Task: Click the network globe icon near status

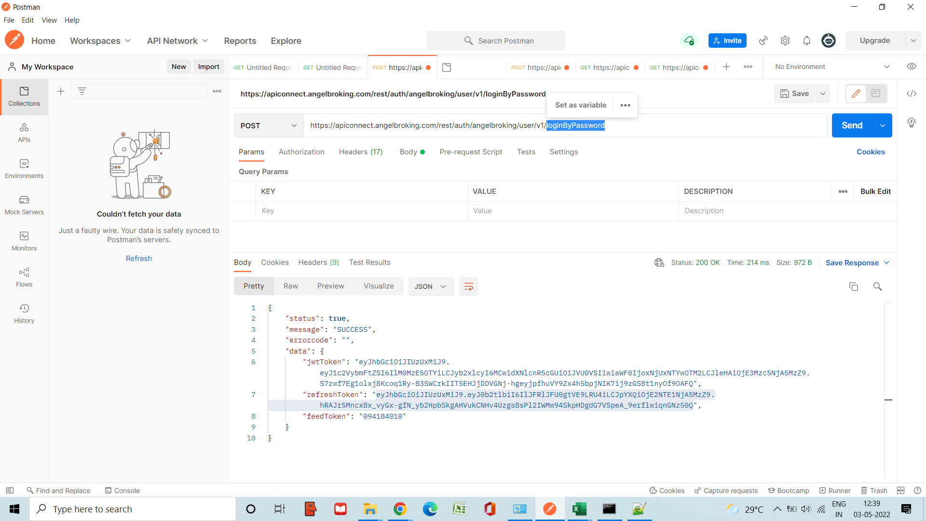Action: 659,262
